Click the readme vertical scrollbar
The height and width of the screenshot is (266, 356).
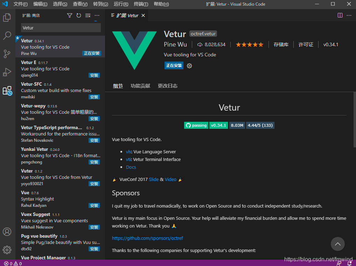355,119
